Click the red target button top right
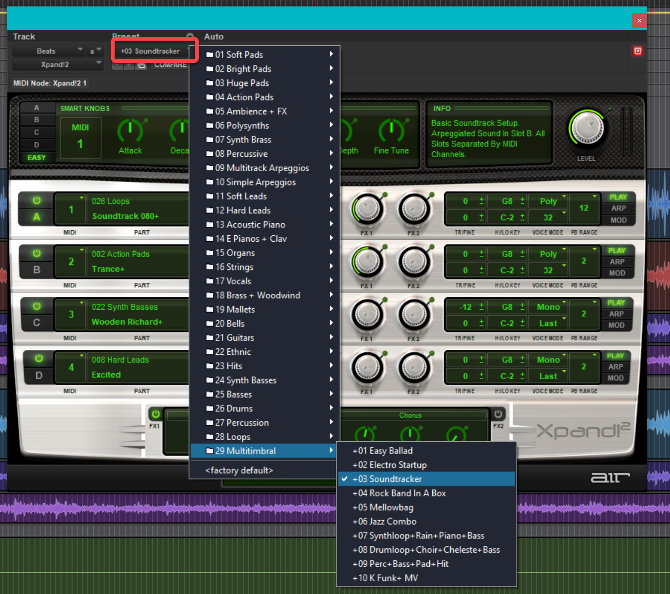 [638, 51]
